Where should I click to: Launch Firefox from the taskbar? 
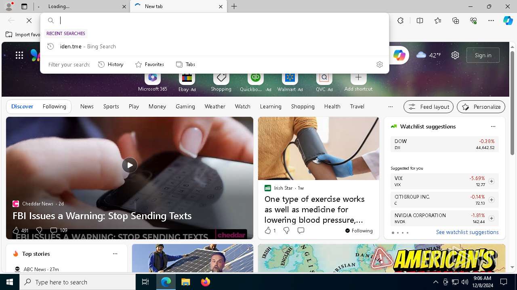click(206, 282)
